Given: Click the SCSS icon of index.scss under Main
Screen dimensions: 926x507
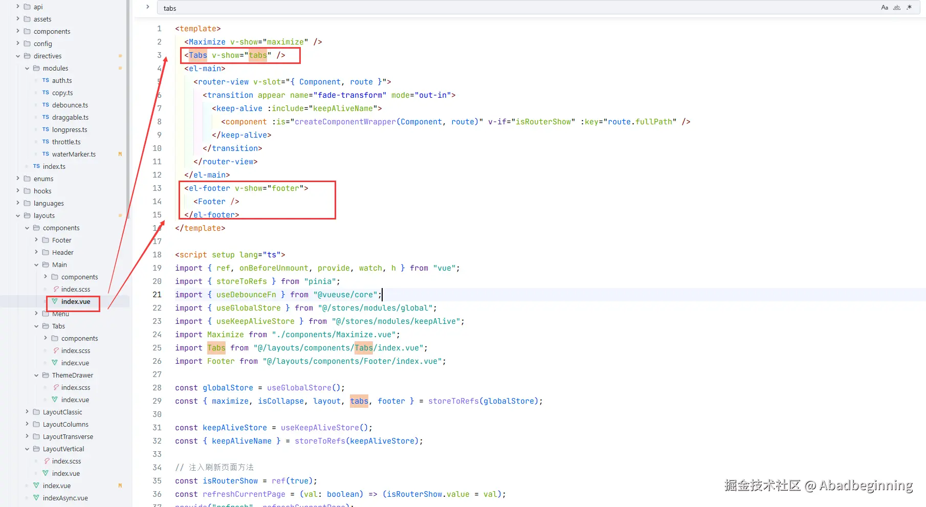Looking at the screenshot, I should 55,289.
